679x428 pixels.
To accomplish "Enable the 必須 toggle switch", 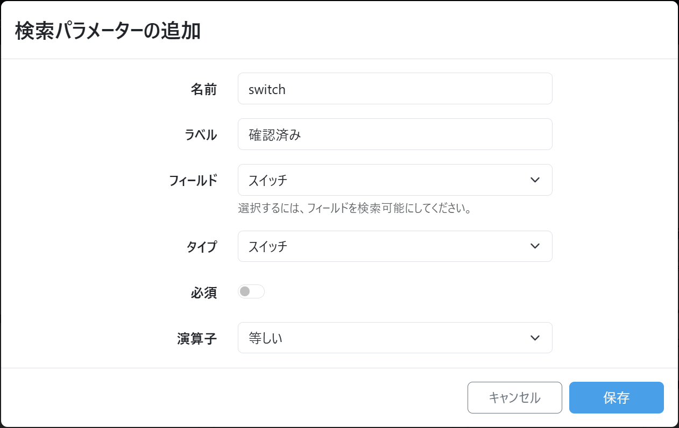I will (251, 291).
